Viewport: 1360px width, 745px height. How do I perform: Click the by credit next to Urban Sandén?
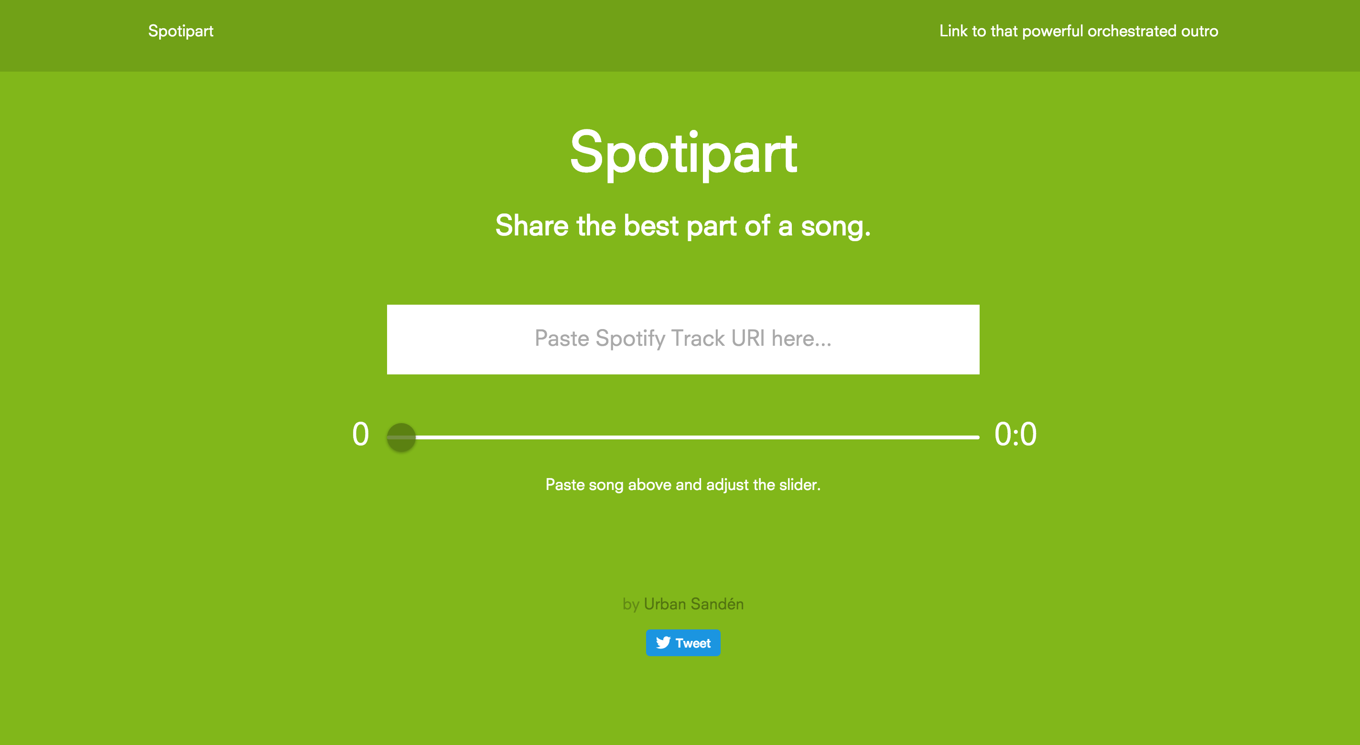pyautogui.click(x=631, y=604)
